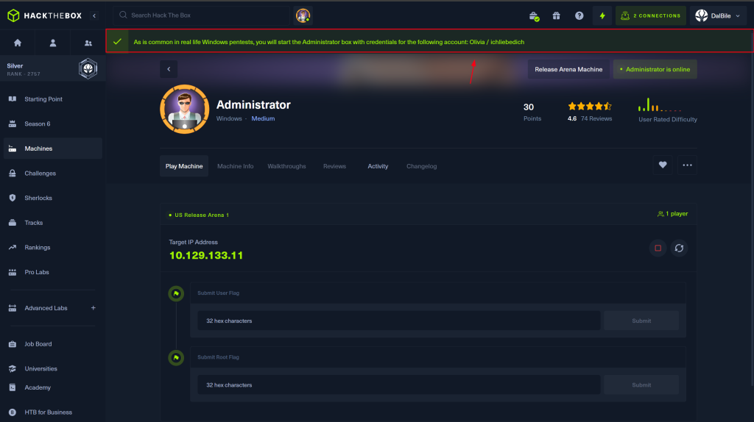The height and width of the screenshot is (422, 754).
Task: Switch to the Walkthroughs tab
Action: point(286,166)
